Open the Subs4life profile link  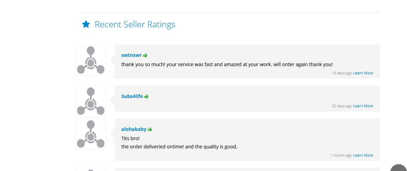132,96
